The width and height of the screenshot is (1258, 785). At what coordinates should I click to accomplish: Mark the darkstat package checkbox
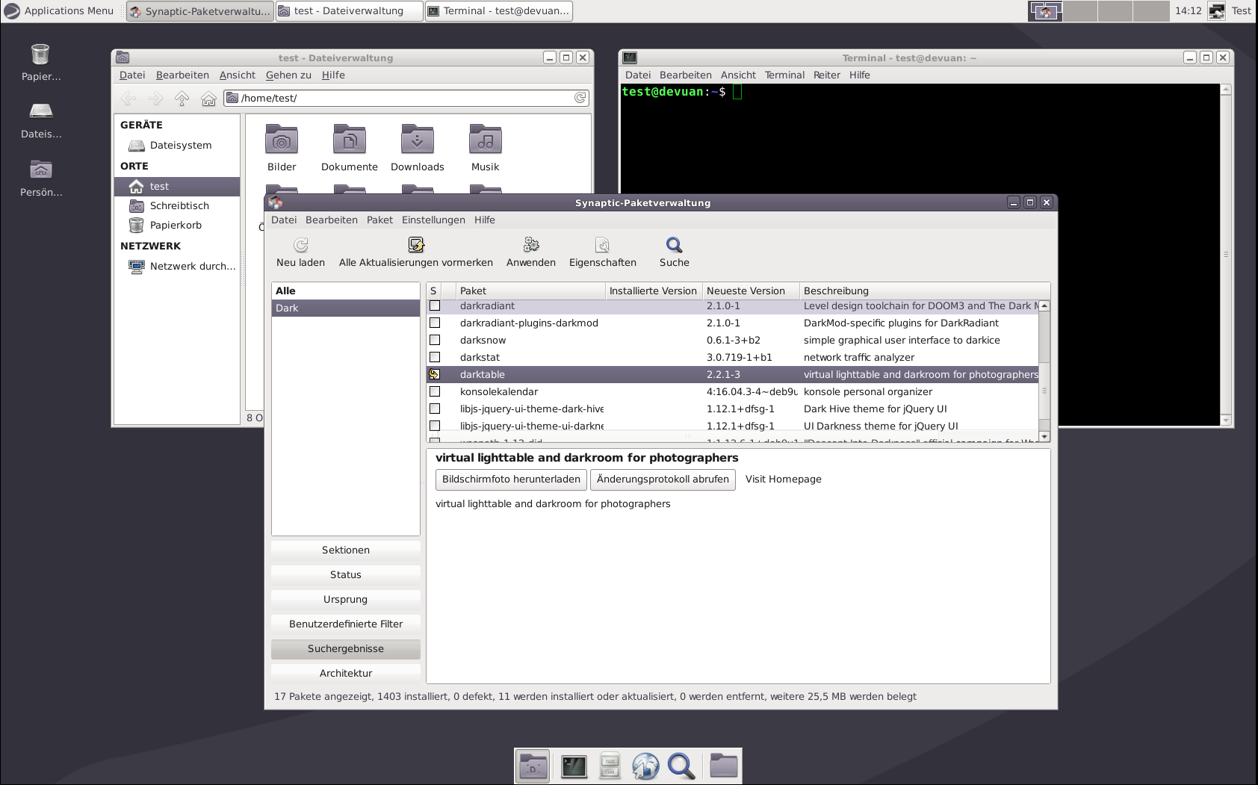(435, 358)
